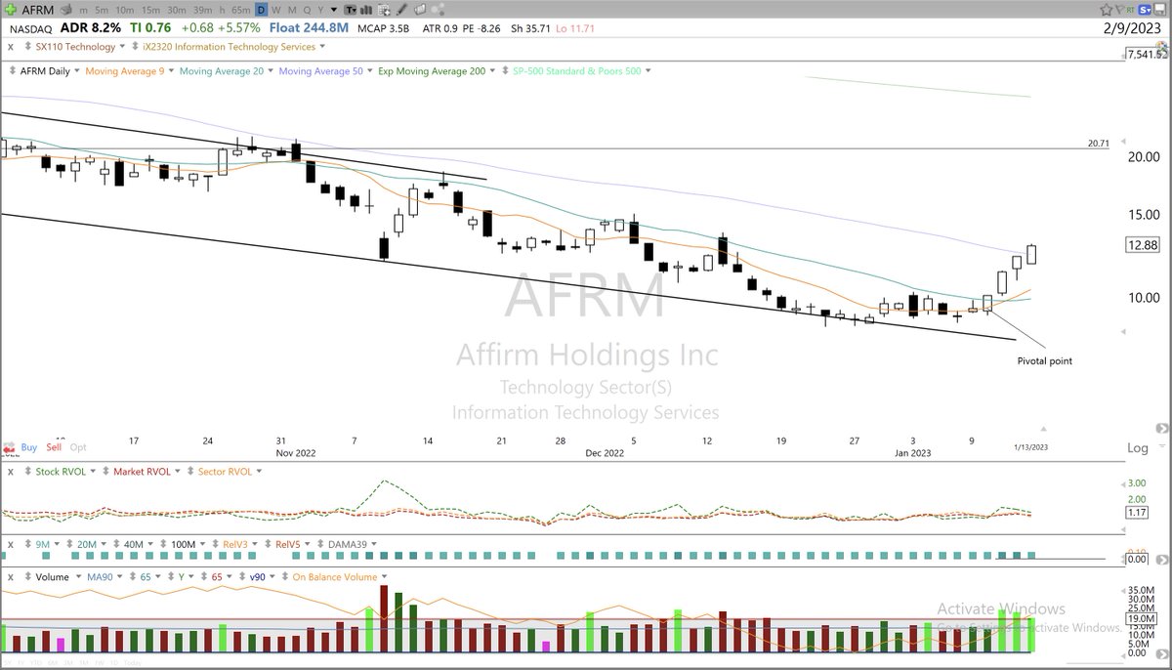Image resolution: width=1172 pixels, height=670 pixels.
Task: Select the W weekly timeframe
Action: point(276,10)
